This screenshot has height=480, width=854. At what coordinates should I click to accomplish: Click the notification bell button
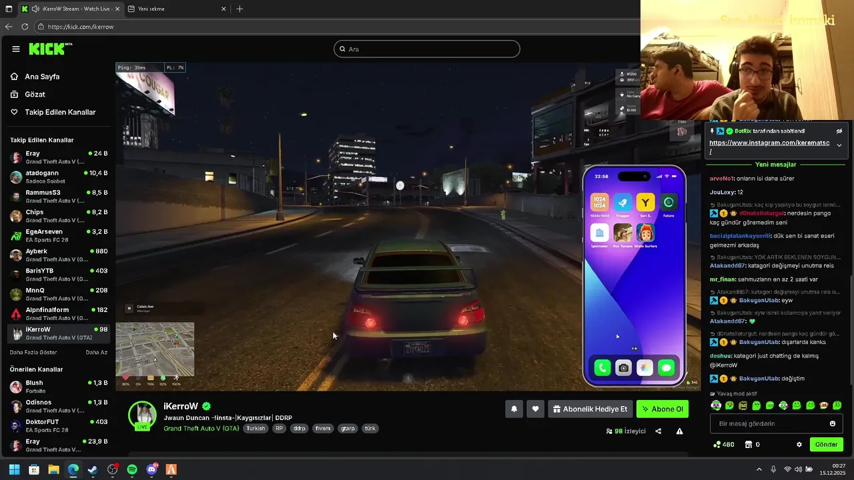[x=514, y=409]
